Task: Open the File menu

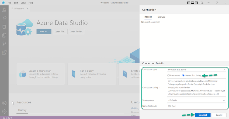Action: pyautogui.click(x=9, y=3)
